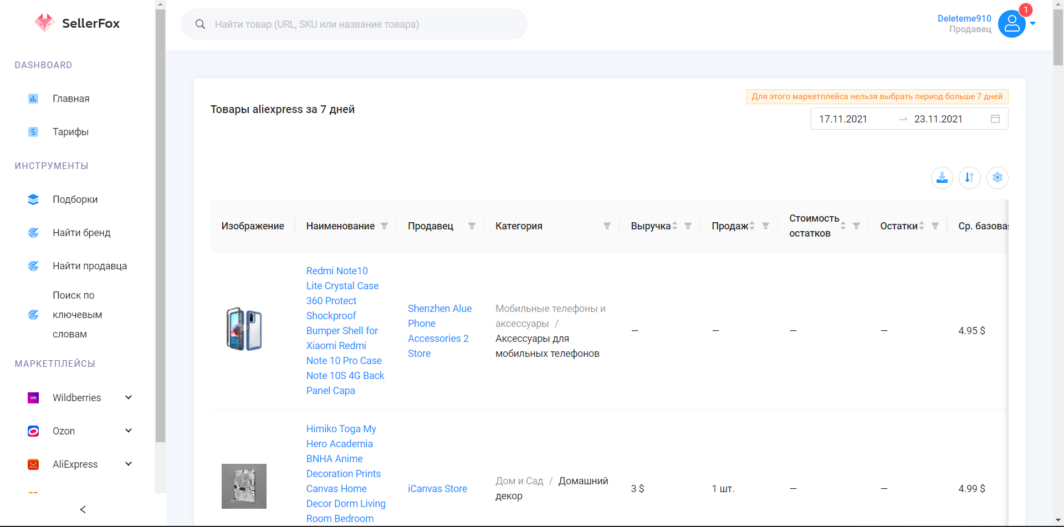Sort by Остатки column arrows
The image size is (1064, 527).
[922, 226]
